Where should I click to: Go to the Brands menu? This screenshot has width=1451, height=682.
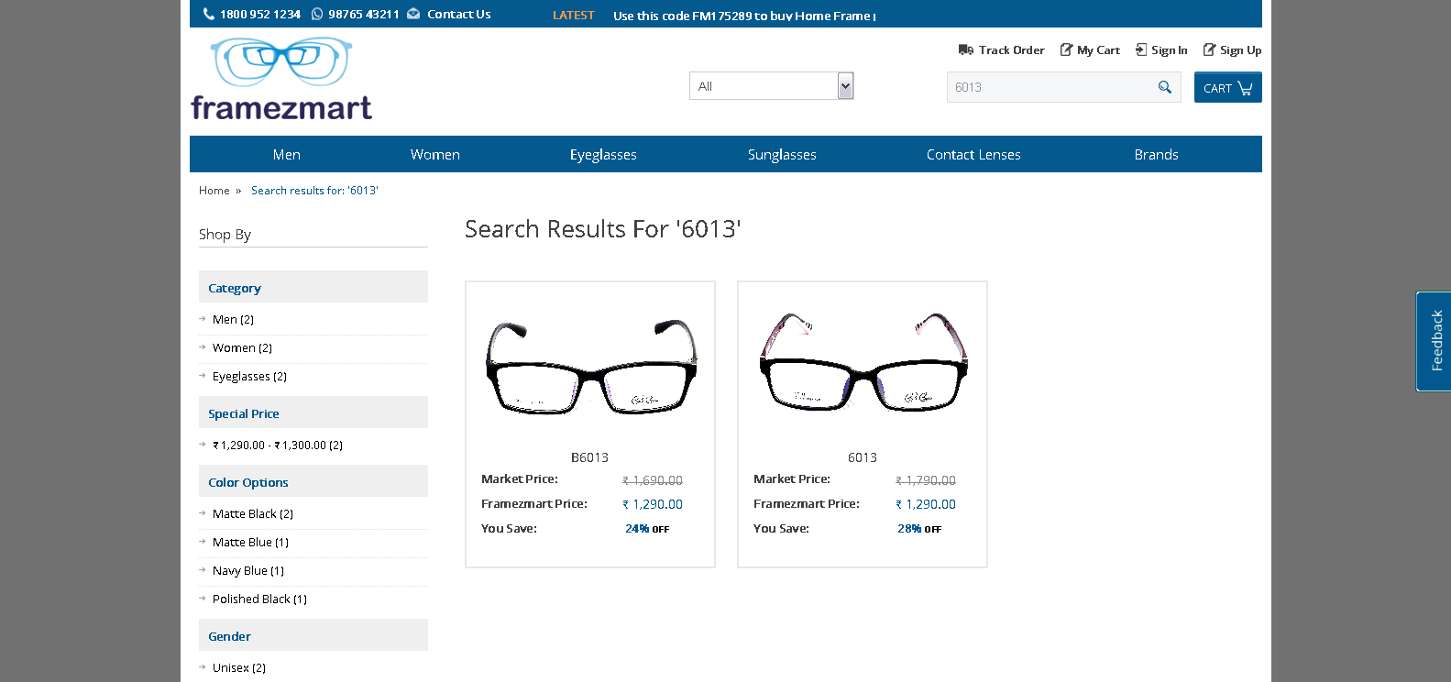click(x=1156, y=155)
